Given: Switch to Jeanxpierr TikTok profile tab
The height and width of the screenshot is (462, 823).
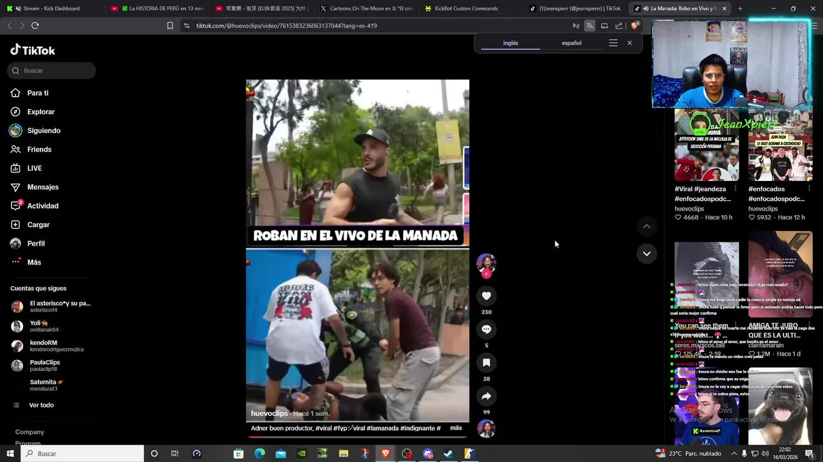Looking at the screenshot, I should 575,8.
